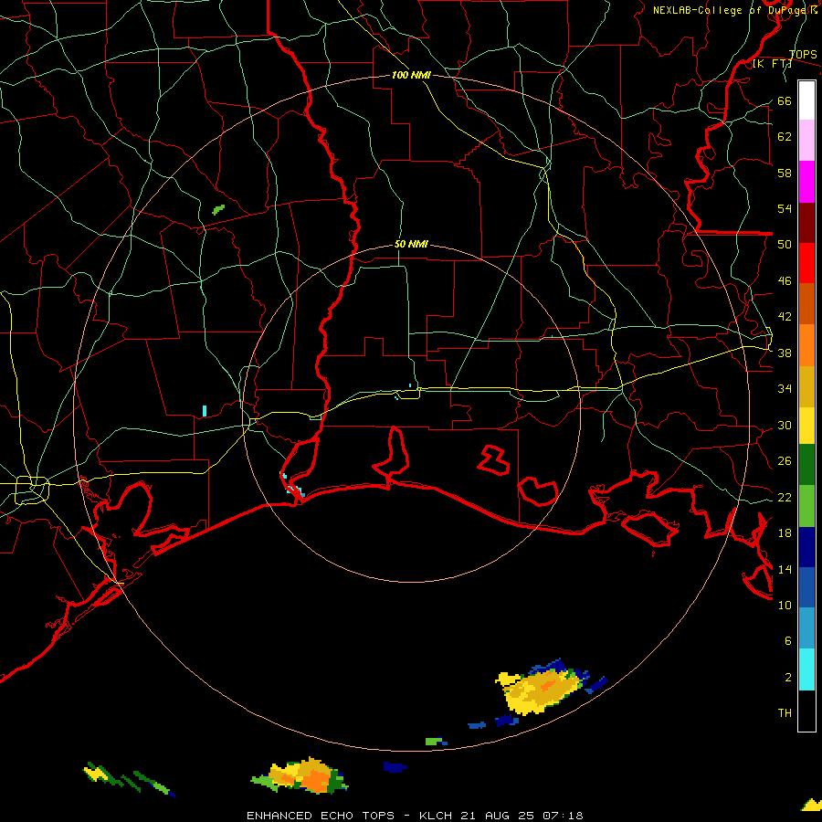Viewport: 822px width, 822px height.
Task: Click the yellow echo in the bottom right corner
Action: [x=812, y=805]
